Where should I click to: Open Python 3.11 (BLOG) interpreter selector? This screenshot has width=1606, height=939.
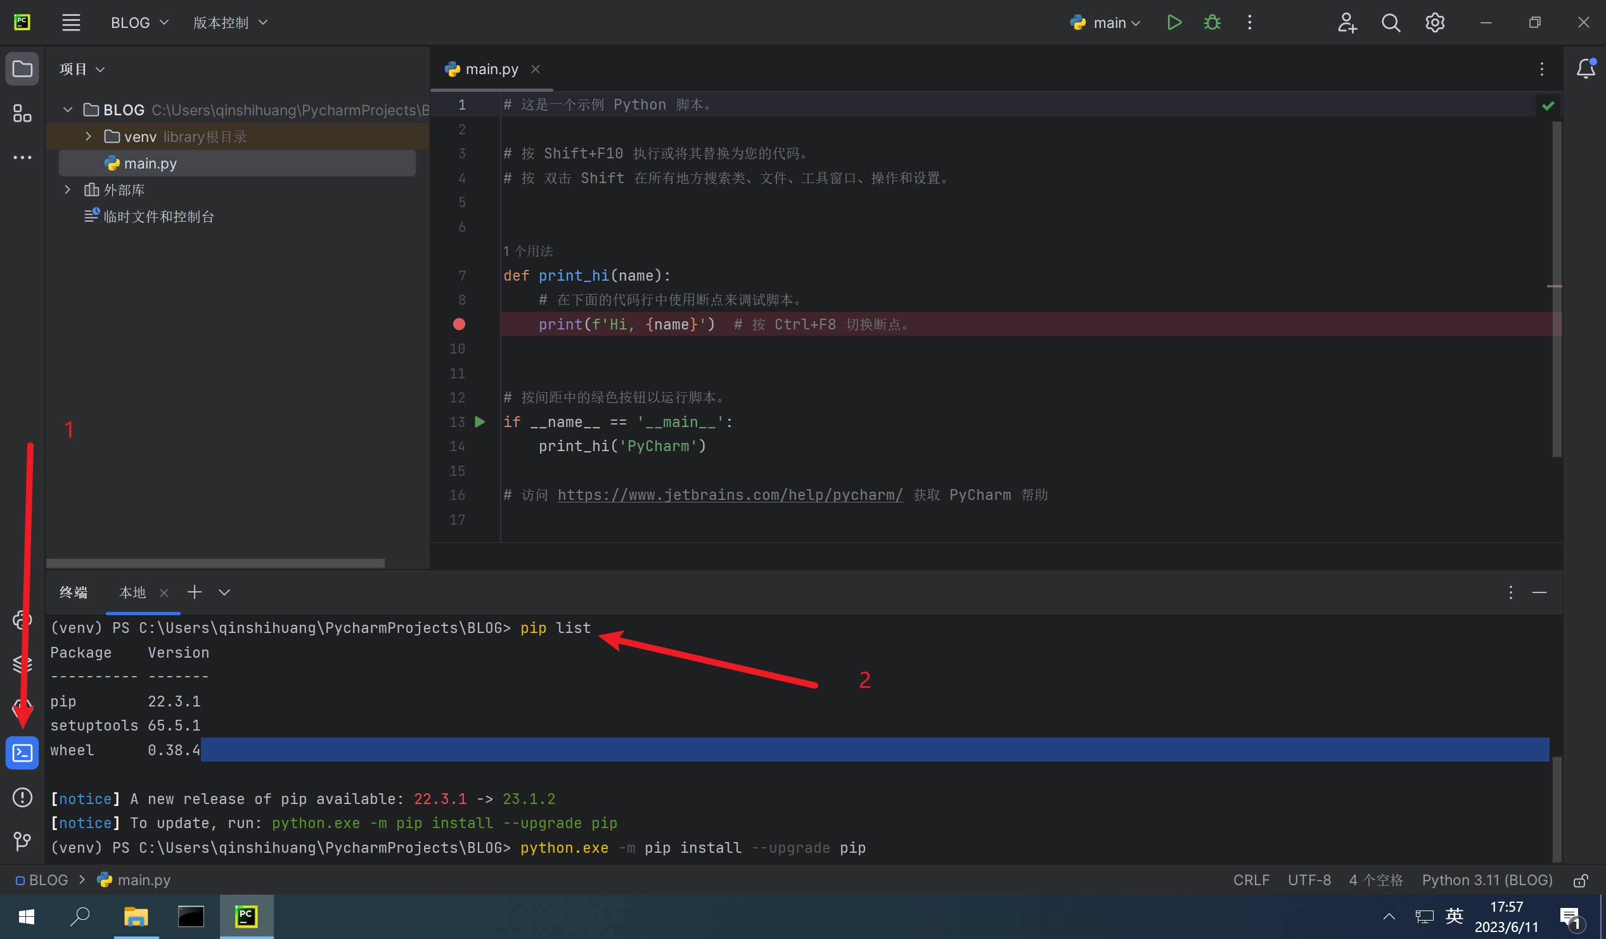(x=1487, y=879)
